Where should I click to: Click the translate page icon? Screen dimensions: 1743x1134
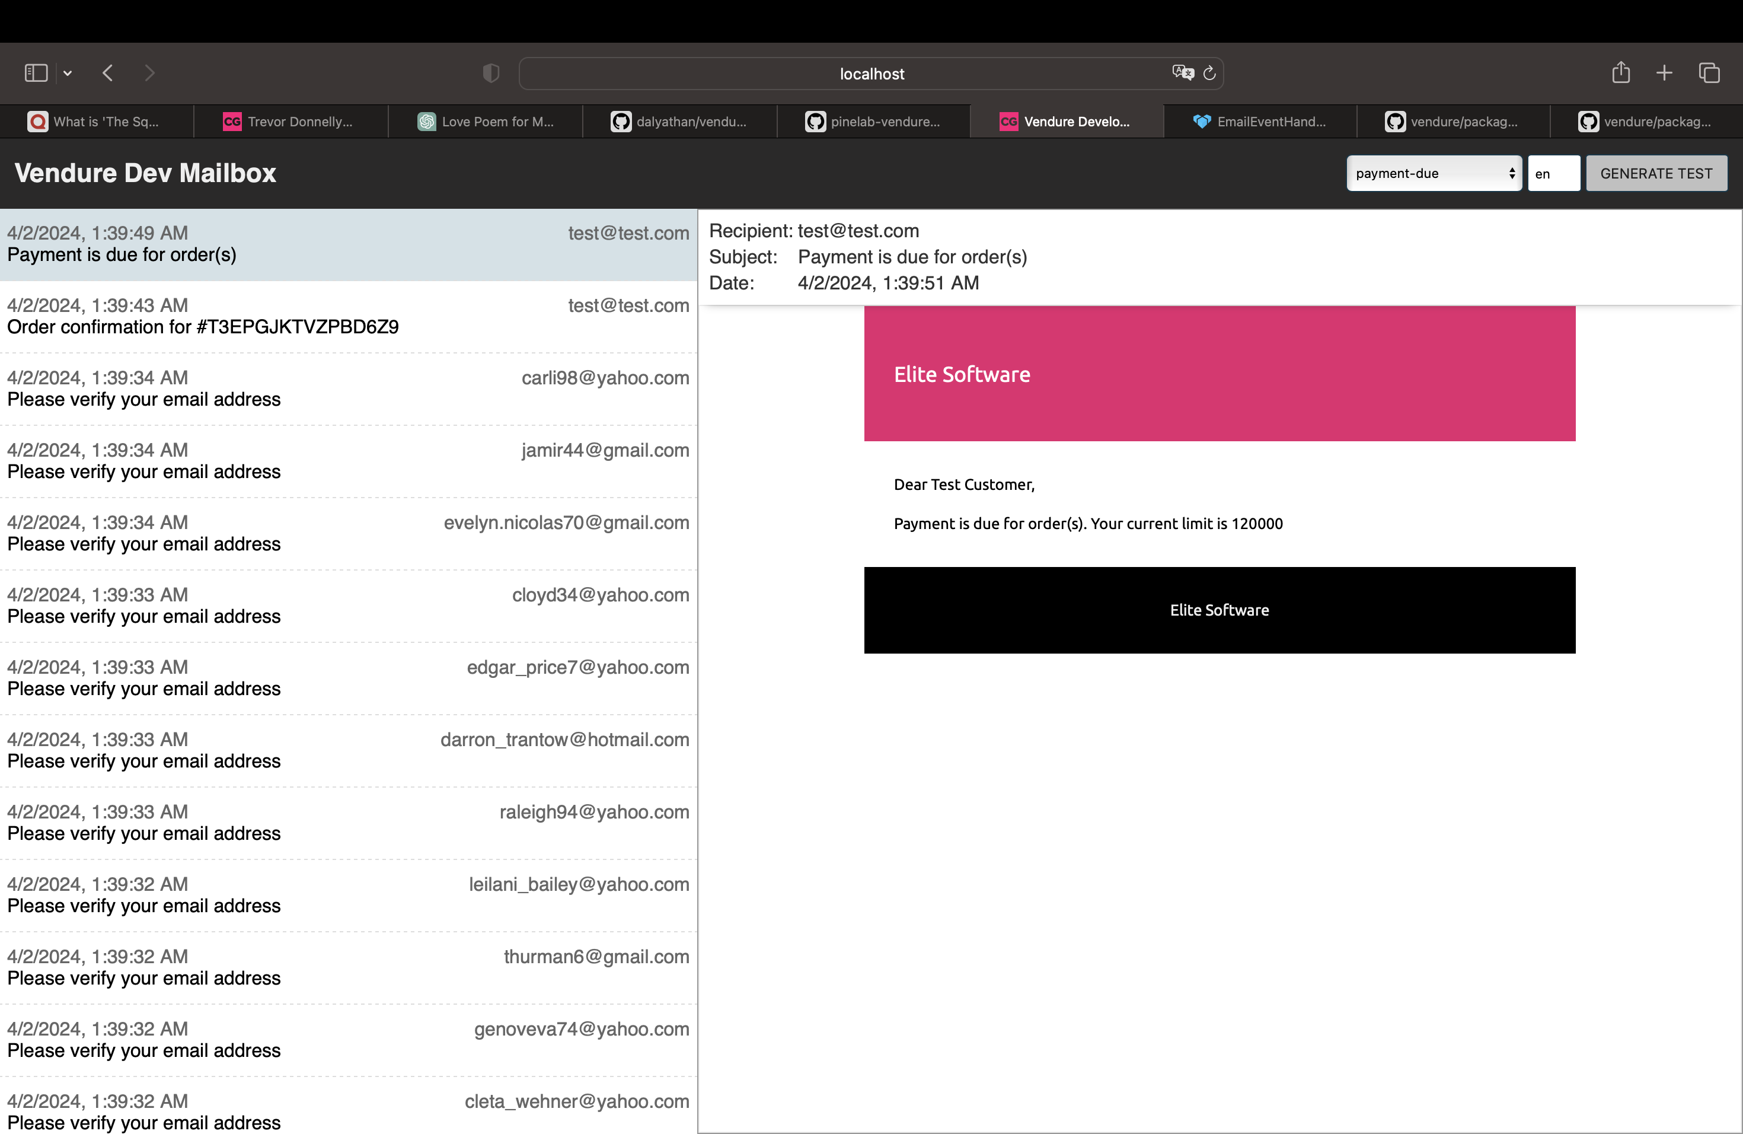(x=1182, y=74)
